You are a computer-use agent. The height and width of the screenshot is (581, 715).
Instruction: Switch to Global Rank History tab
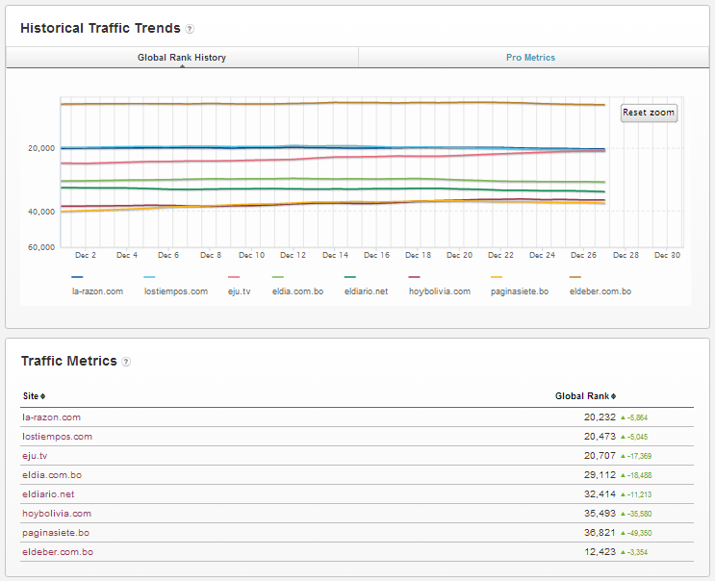(x=182, y=58)
